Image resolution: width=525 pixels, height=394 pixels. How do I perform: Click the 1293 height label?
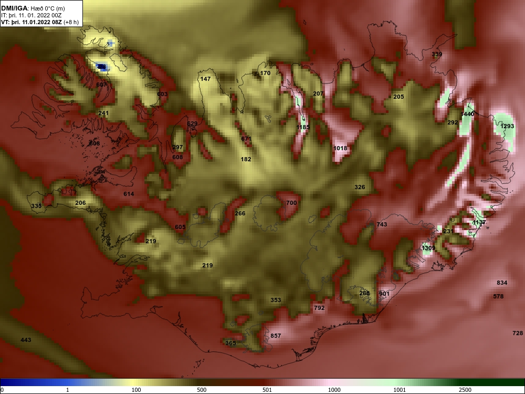[x=507, y=126]
